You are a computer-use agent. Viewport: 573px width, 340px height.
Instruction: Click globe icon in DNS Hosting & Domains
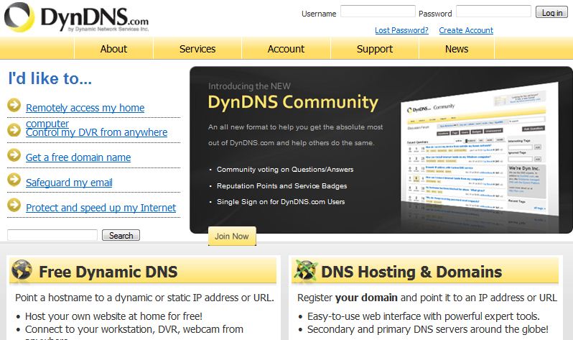click(306, 270)
